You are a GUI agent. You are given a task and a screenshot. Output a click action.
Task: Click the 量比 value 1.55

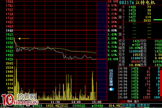158,55
